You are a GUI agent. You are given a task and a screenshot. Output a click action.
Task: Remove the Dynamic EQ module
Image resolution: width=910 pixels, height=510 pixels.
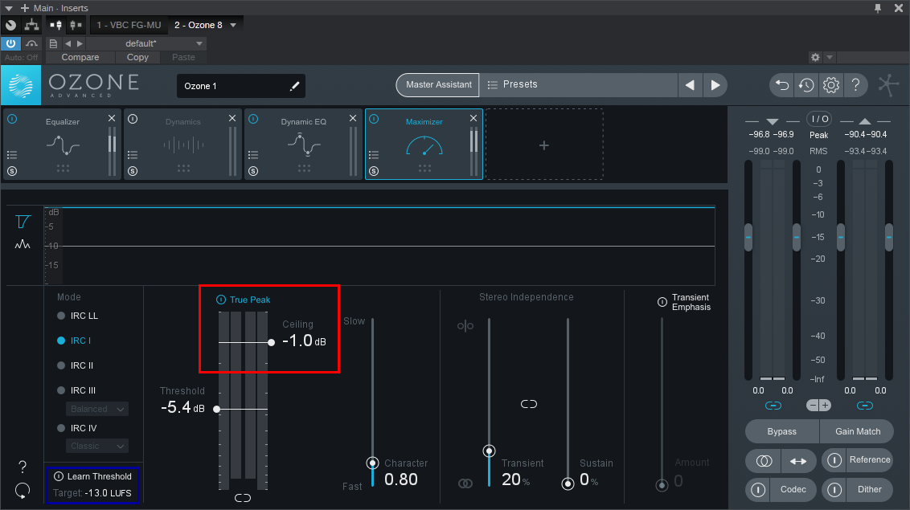[x=353, y=118]
